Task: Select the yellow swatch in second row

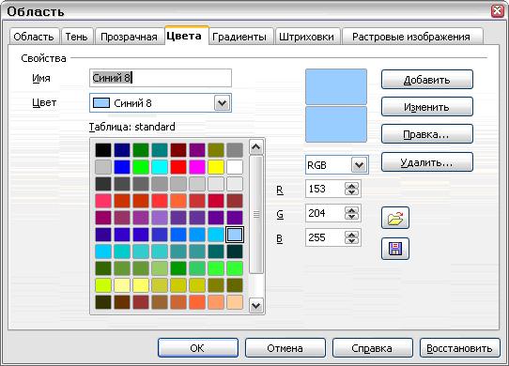Action: coord(216,167)
